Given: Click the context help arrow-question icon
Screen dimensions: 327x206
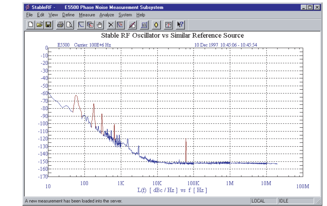Looking at the screenshot, I should coord(180,24).
